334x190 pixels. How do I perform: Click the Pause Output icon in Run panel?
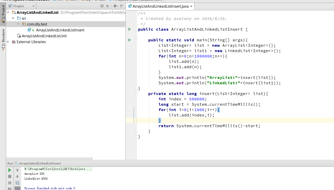click(10, 183)
